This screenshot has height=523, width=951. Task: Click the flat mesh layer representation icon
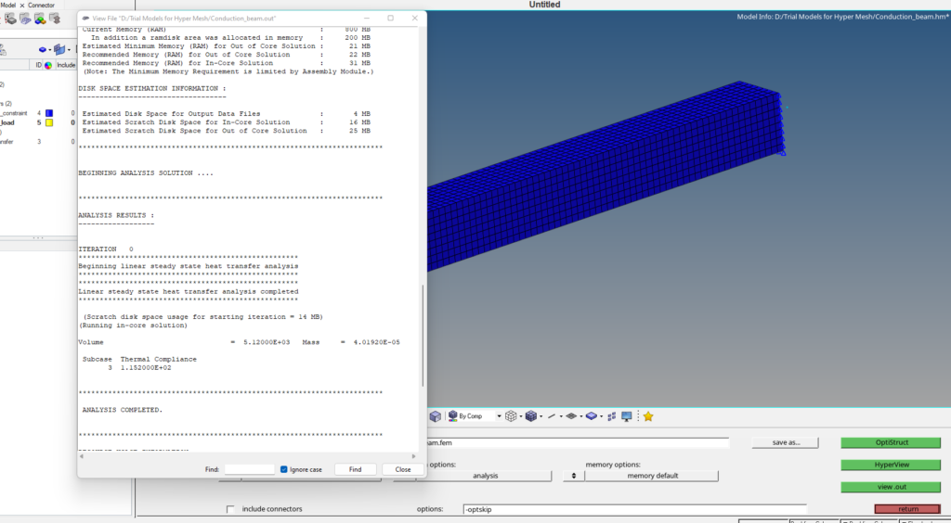tap(571, 415)
